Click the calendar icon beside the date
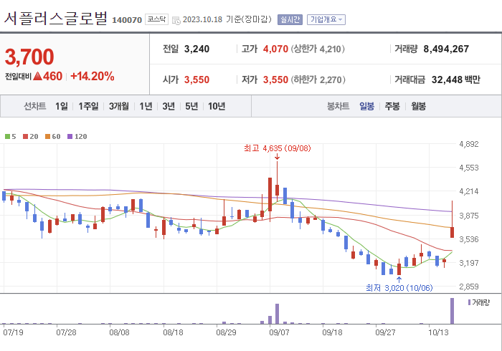The width and height of the screenshot is (502, 351). tap(176, 21)
